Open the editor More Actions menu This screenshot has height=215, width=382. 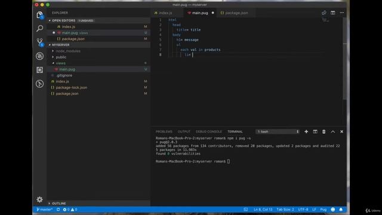(342, 13)
